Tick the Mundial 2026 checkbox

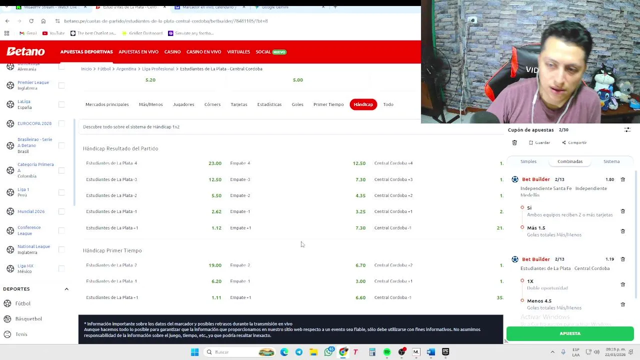point(61,211)
